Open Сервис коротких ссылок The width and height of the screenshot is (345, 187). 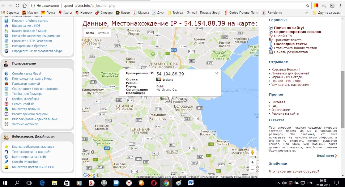point(298,32)
